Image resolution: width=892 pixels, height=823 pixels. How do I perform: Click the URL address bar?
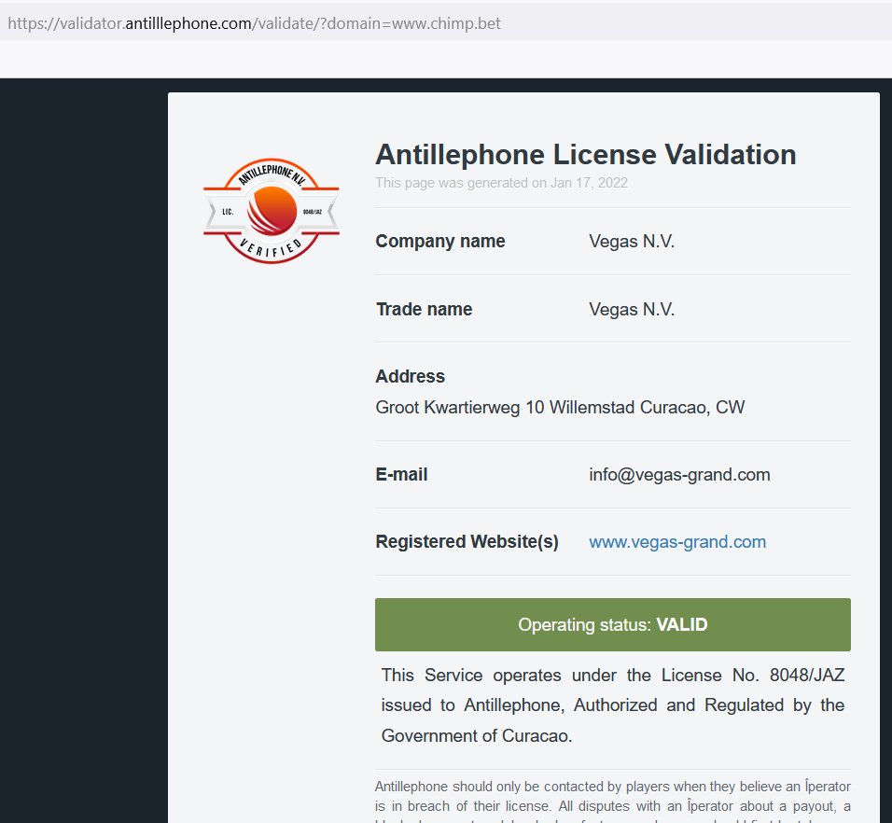446,22
